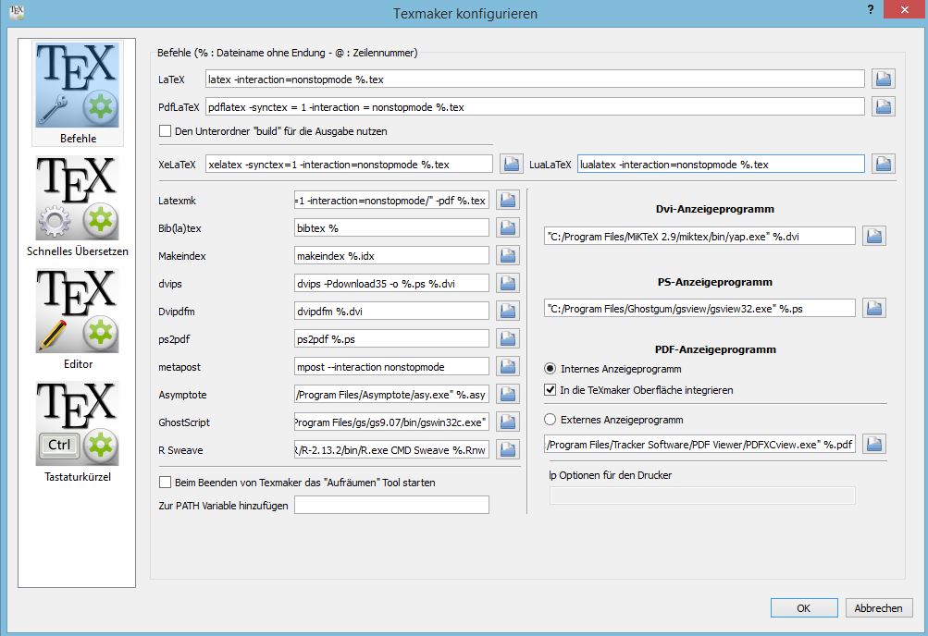Click the PDFXCview.exe external viewer field
The image size is (928, 636).
coord(699,445)
